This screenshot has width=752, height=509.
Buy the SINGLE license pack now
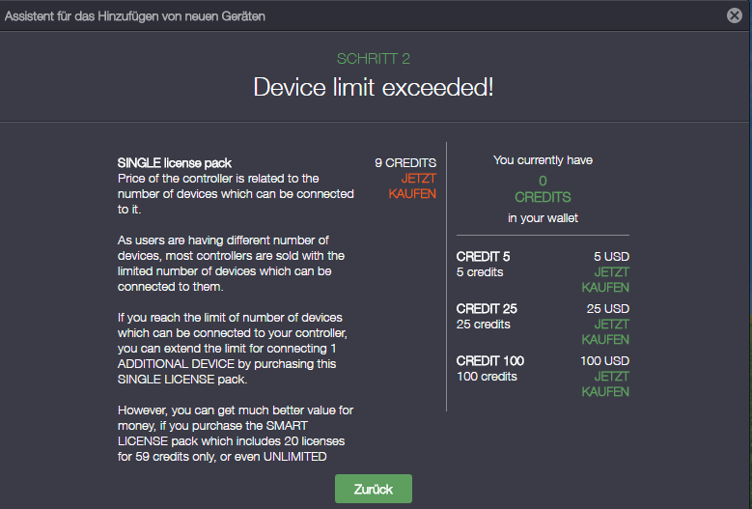[412, 185]
